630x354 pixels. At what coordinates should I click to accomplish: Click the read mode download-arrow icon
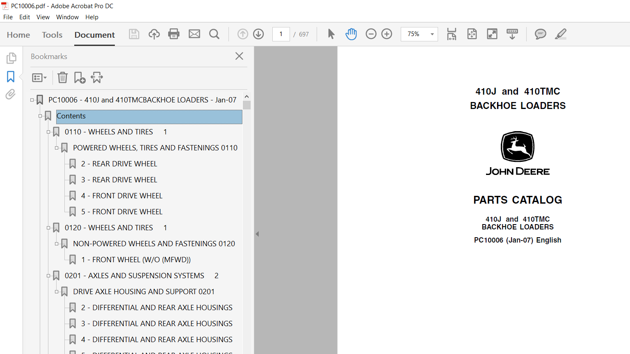pyautogui.click(x=512, y=34)
